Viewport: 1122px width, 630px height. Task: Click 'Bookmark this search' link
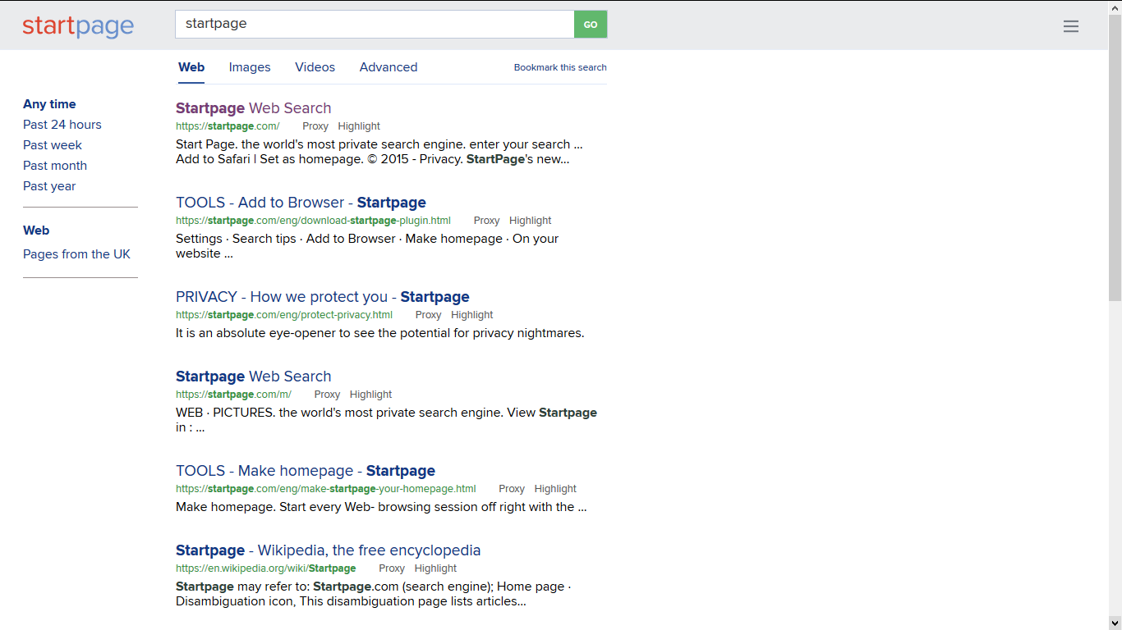click(560, 67)
